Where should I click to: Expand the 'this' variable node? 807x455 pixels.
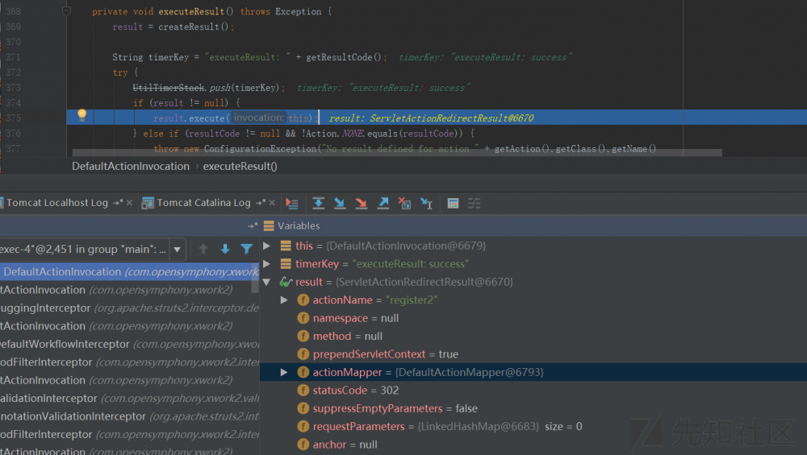tap(267, 246)
